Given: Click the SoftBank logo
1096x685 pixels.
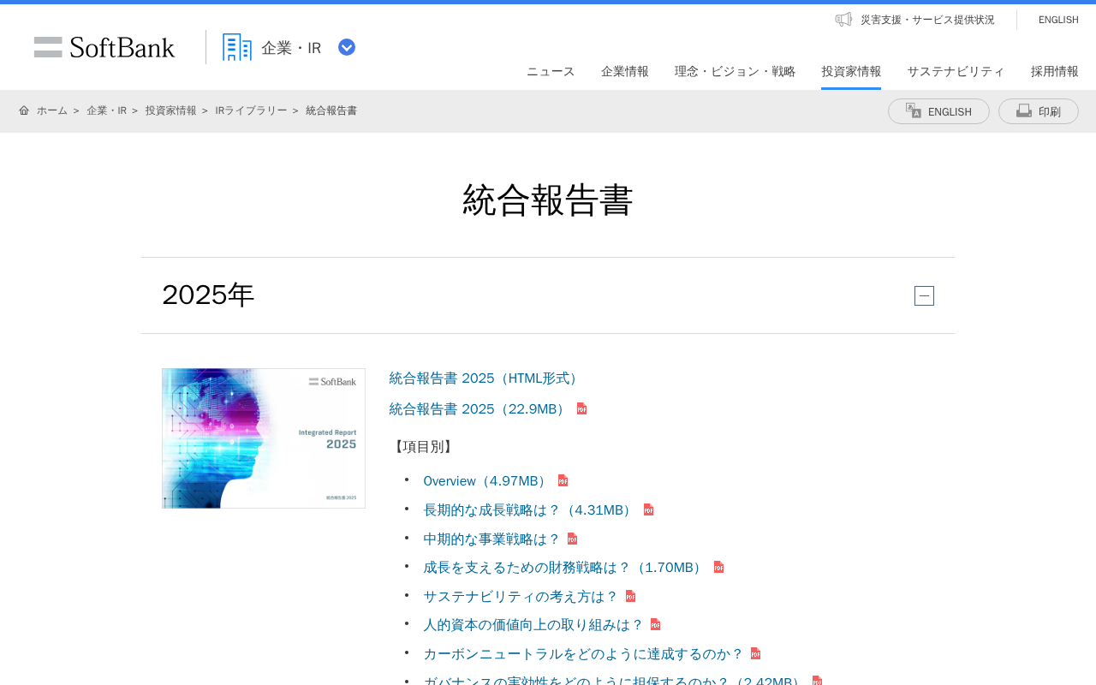Looking at the screenshot, I should [104, 47].
